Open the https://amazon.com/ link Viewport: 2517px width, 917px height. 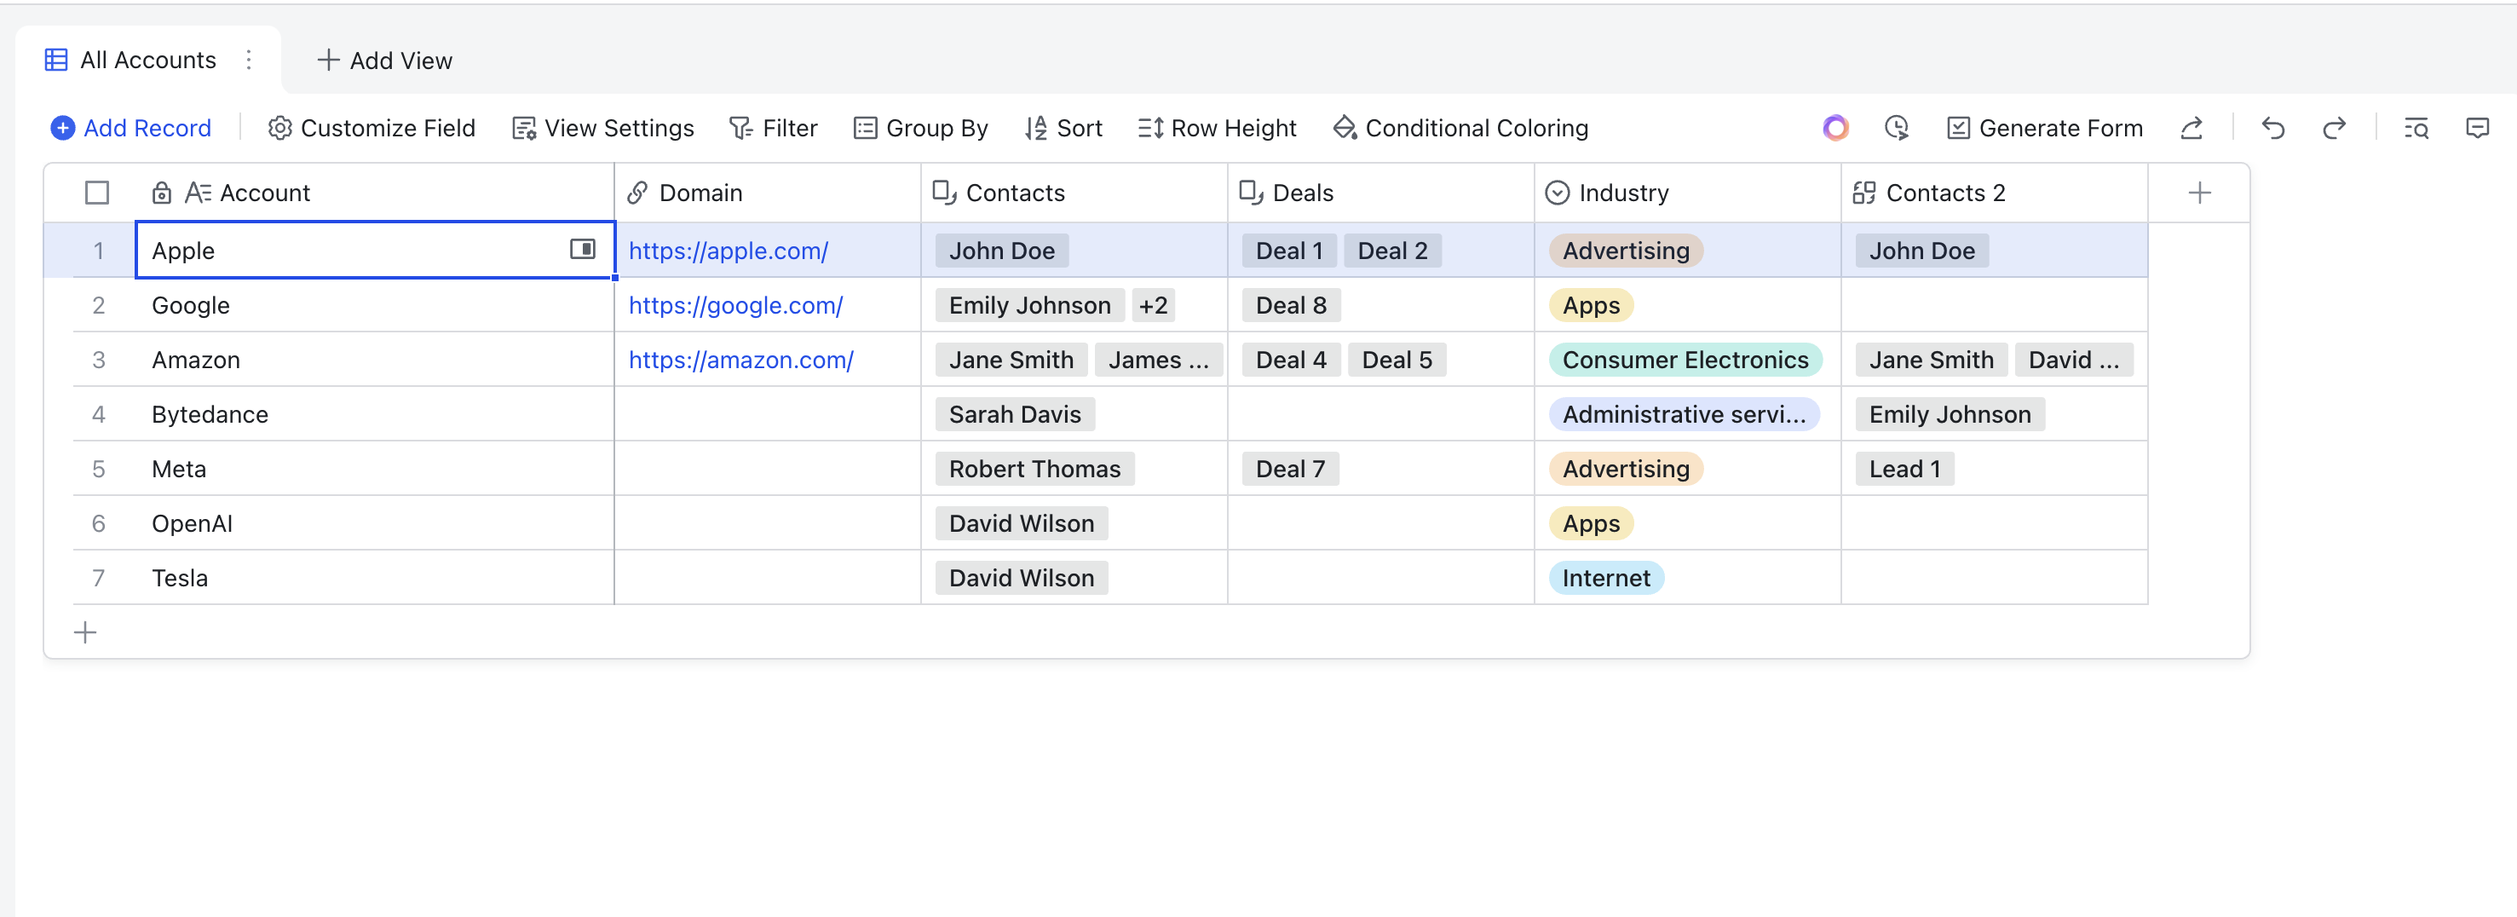[x=740, y=360]
